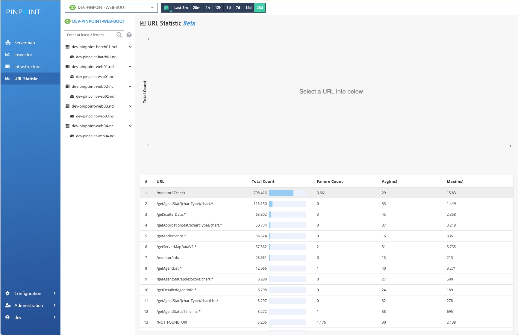Viewport: 518px width, 335px height.
Task: Click the Servermap sidebar icon
Action: pyautogui.click(x=8, y=43)
